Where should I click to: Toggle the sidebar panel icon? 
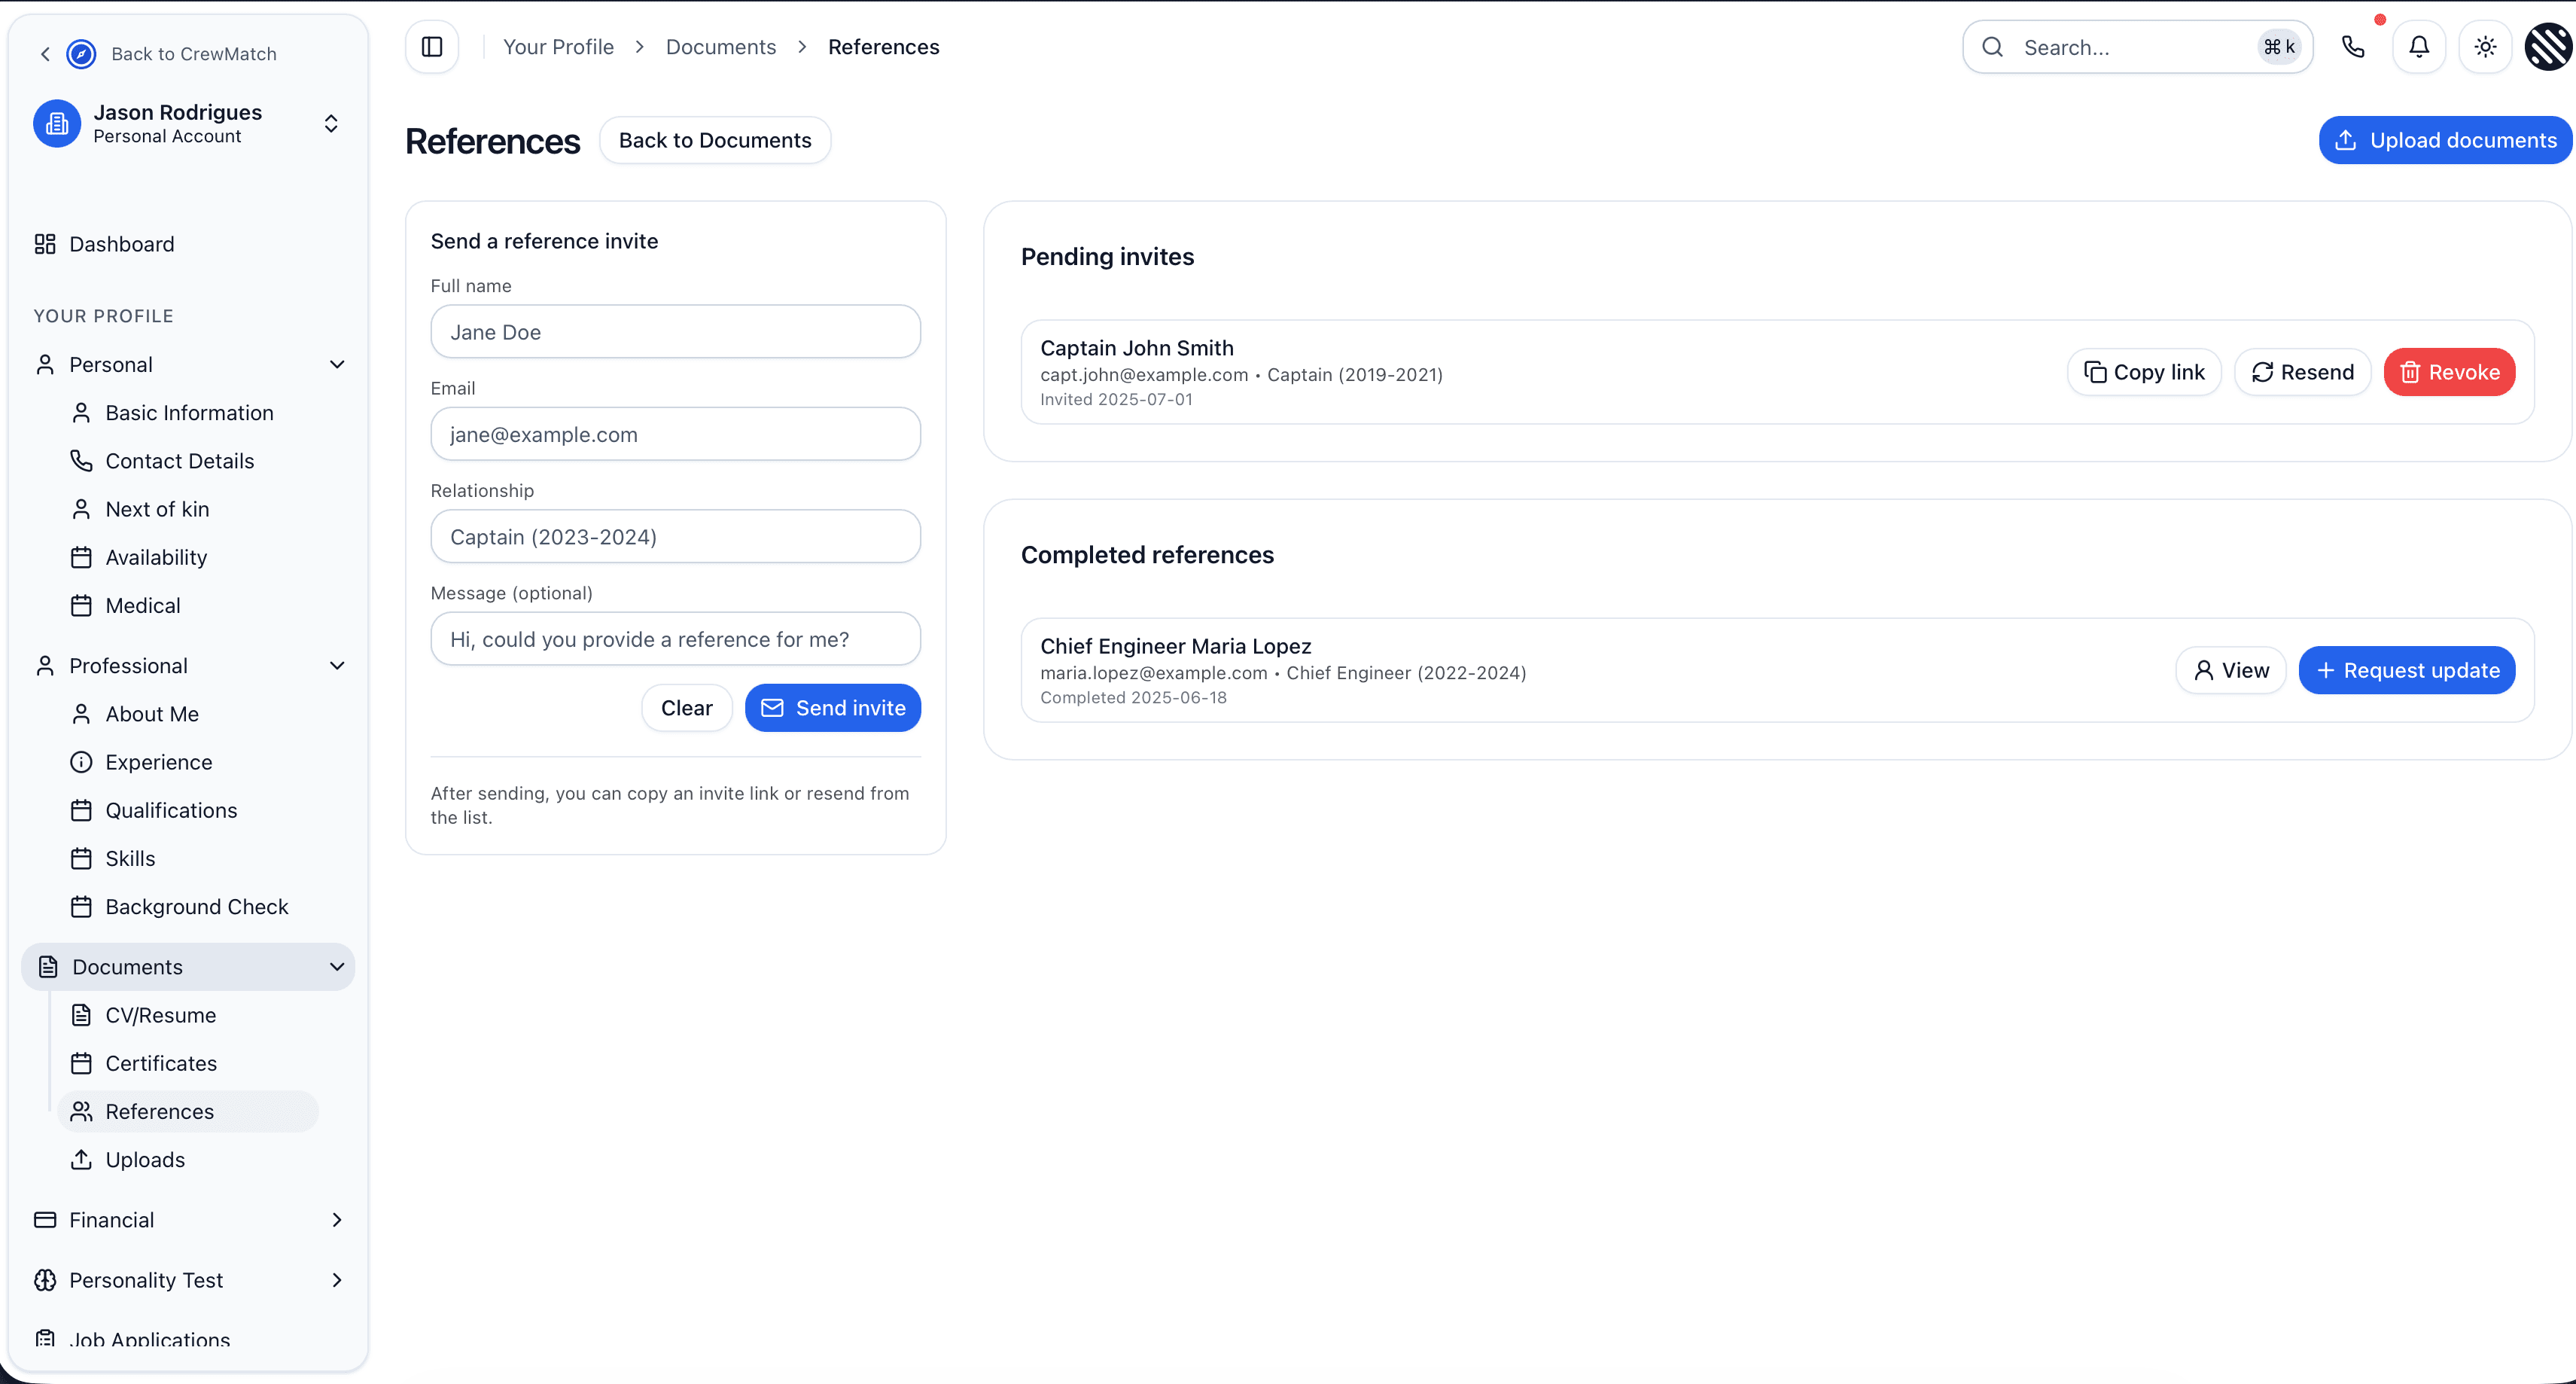[x=432, y=47]
